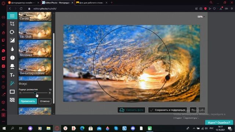
Task: Open the Windows notification center
Action: [230, 128]
